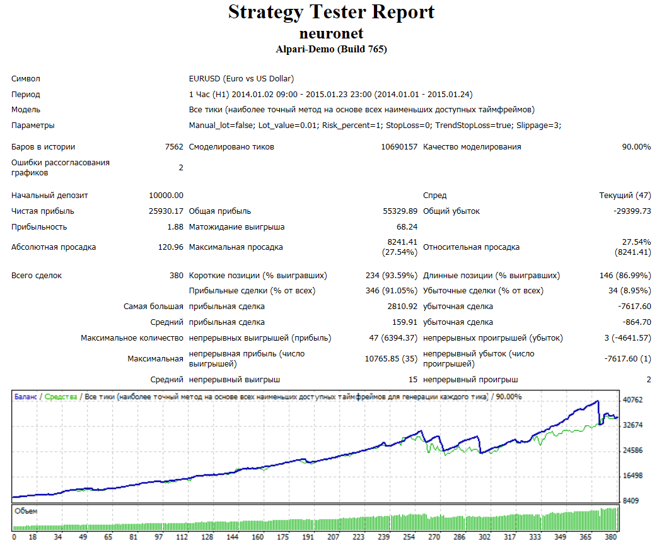This screenshot has height=545, width=657.
Task: Select modelled ticks value '10690157'
Action: [399, 147]
